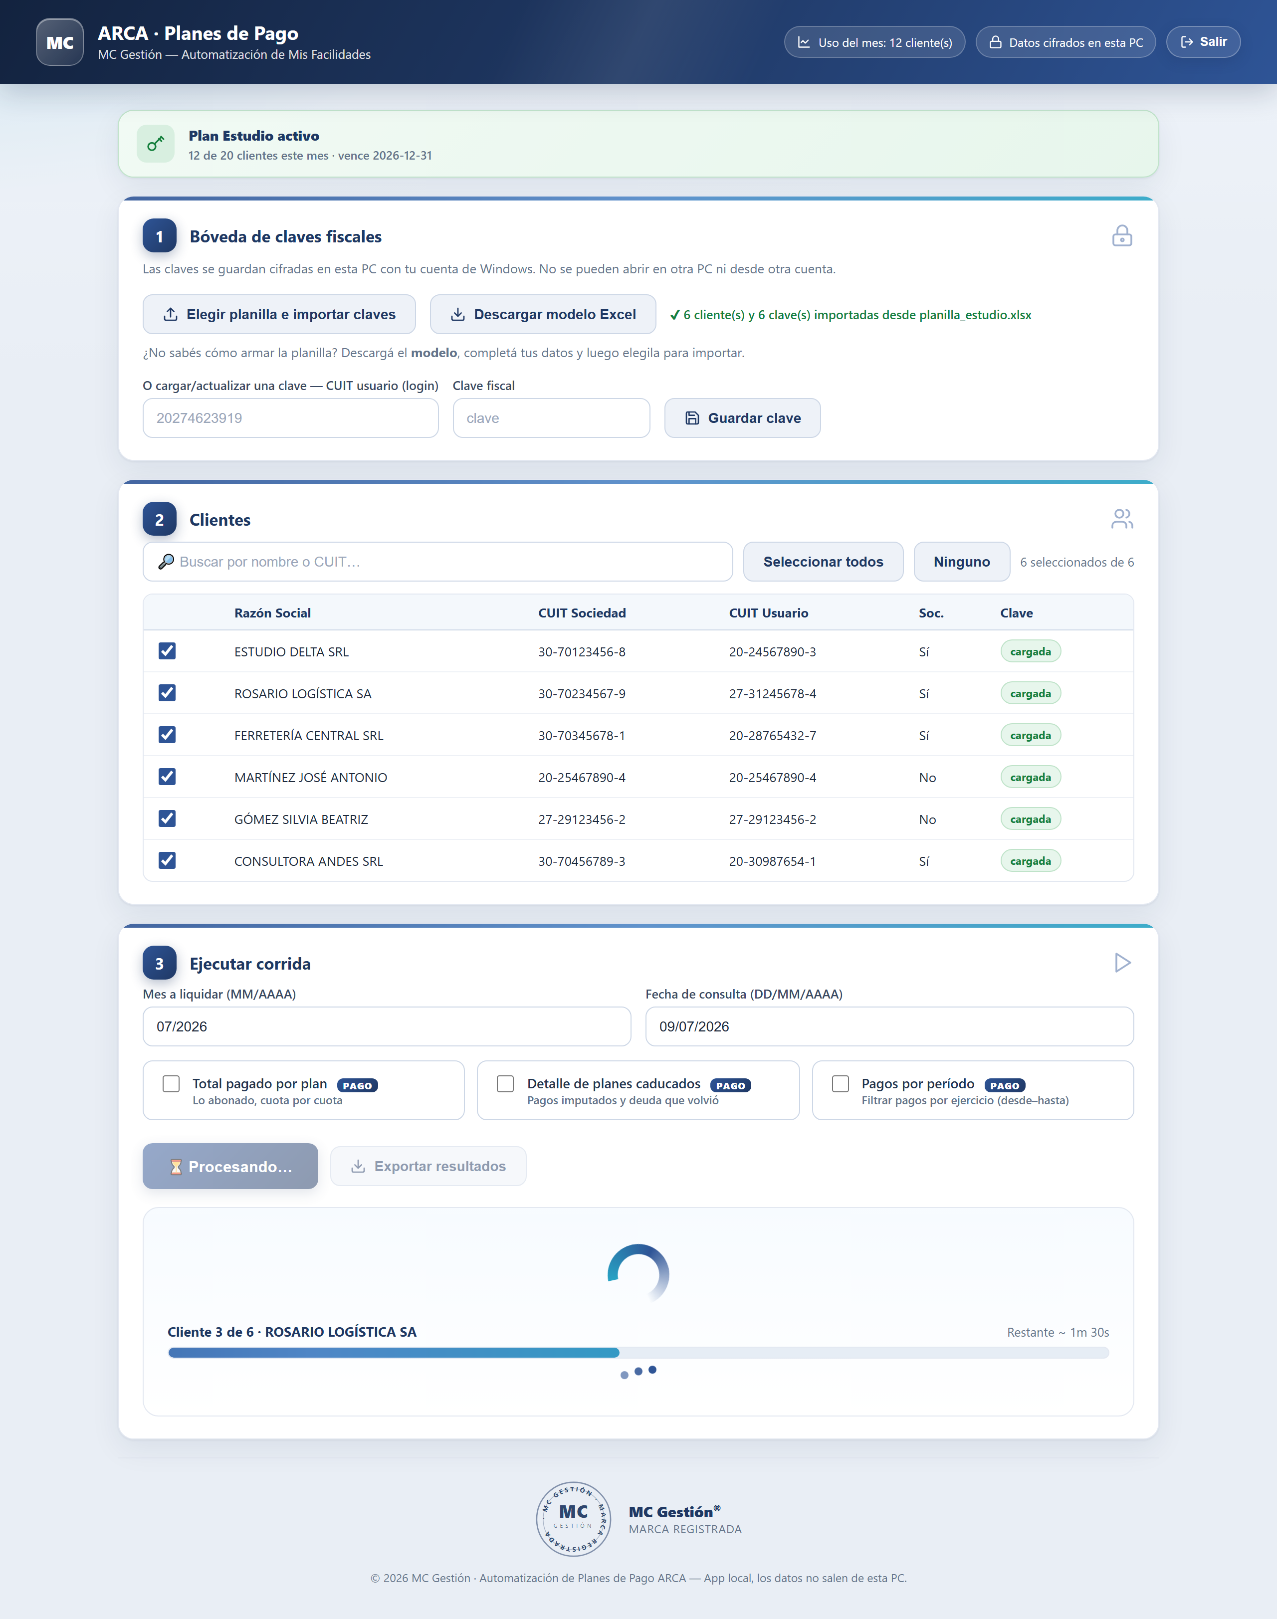Click "Cliente 3 de 6 · ROSARIO LOGÍSTICA SA" status
This screenshot has height=1619, width=1277.
pos(292,1332)
